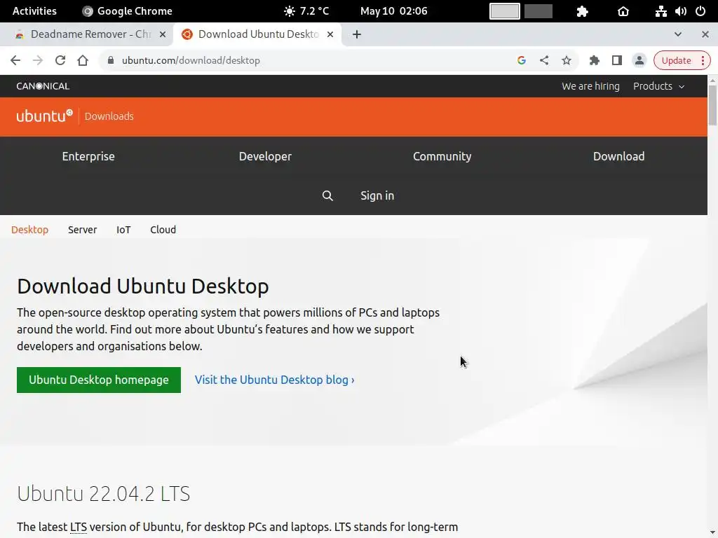Go back with the browser back arrow

tap(15, 60)
